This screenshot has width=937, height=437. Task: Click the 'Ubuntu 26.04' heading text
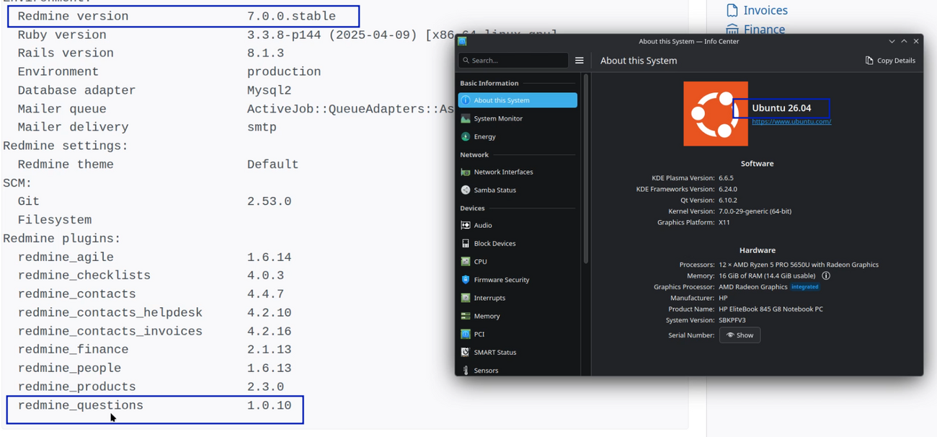click(781, 108)
